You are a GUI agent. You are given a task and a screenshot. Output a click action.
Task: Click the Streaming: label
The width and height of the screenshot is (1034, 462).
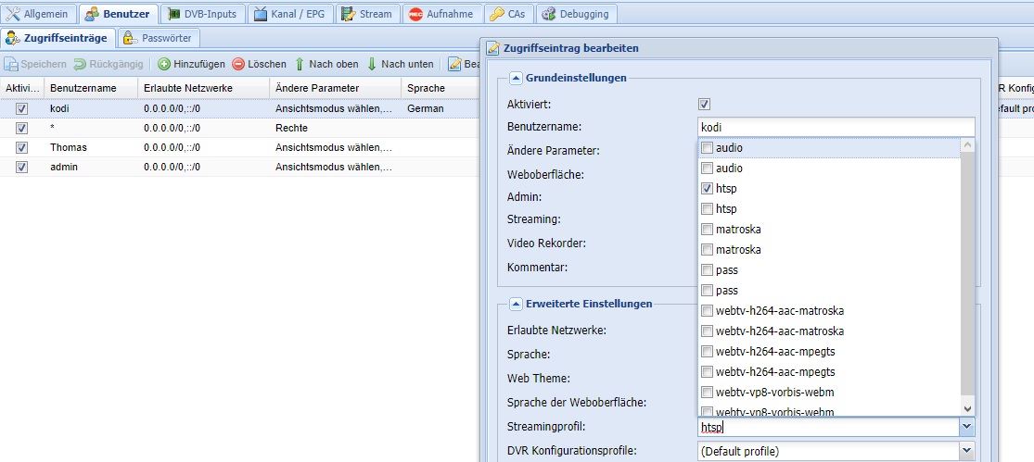pyautogui.click(x=534, y=219)
